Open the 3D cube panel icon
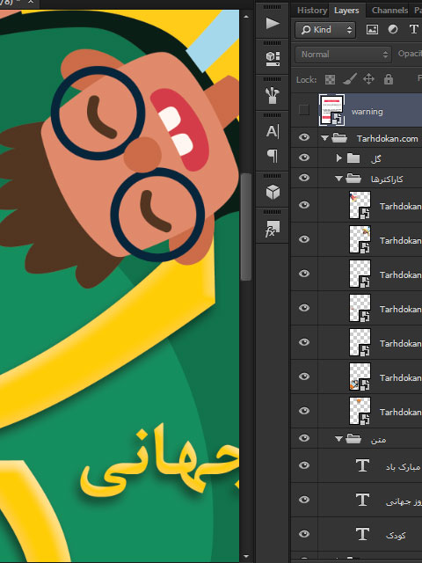Image resolution: width=422 pixels, height=563 pixels. tap(273, 192)
